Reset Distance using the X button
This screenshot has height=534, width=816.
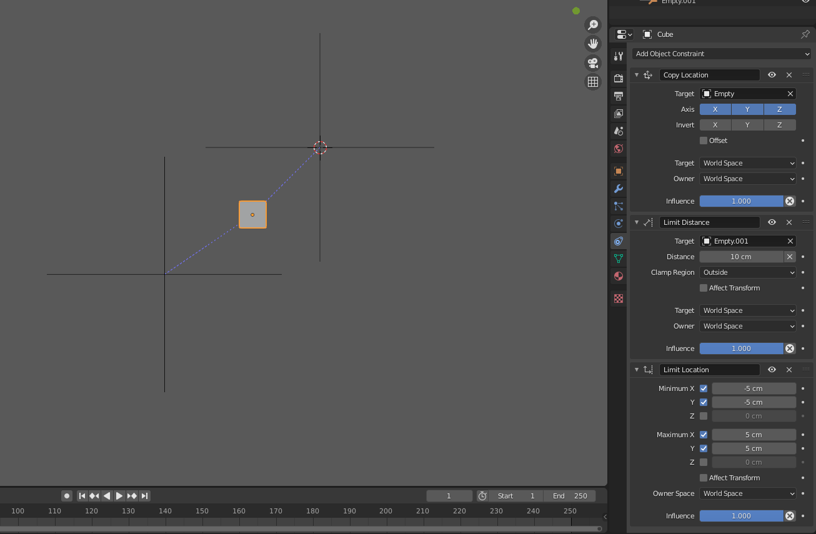(x=790, y=257)
